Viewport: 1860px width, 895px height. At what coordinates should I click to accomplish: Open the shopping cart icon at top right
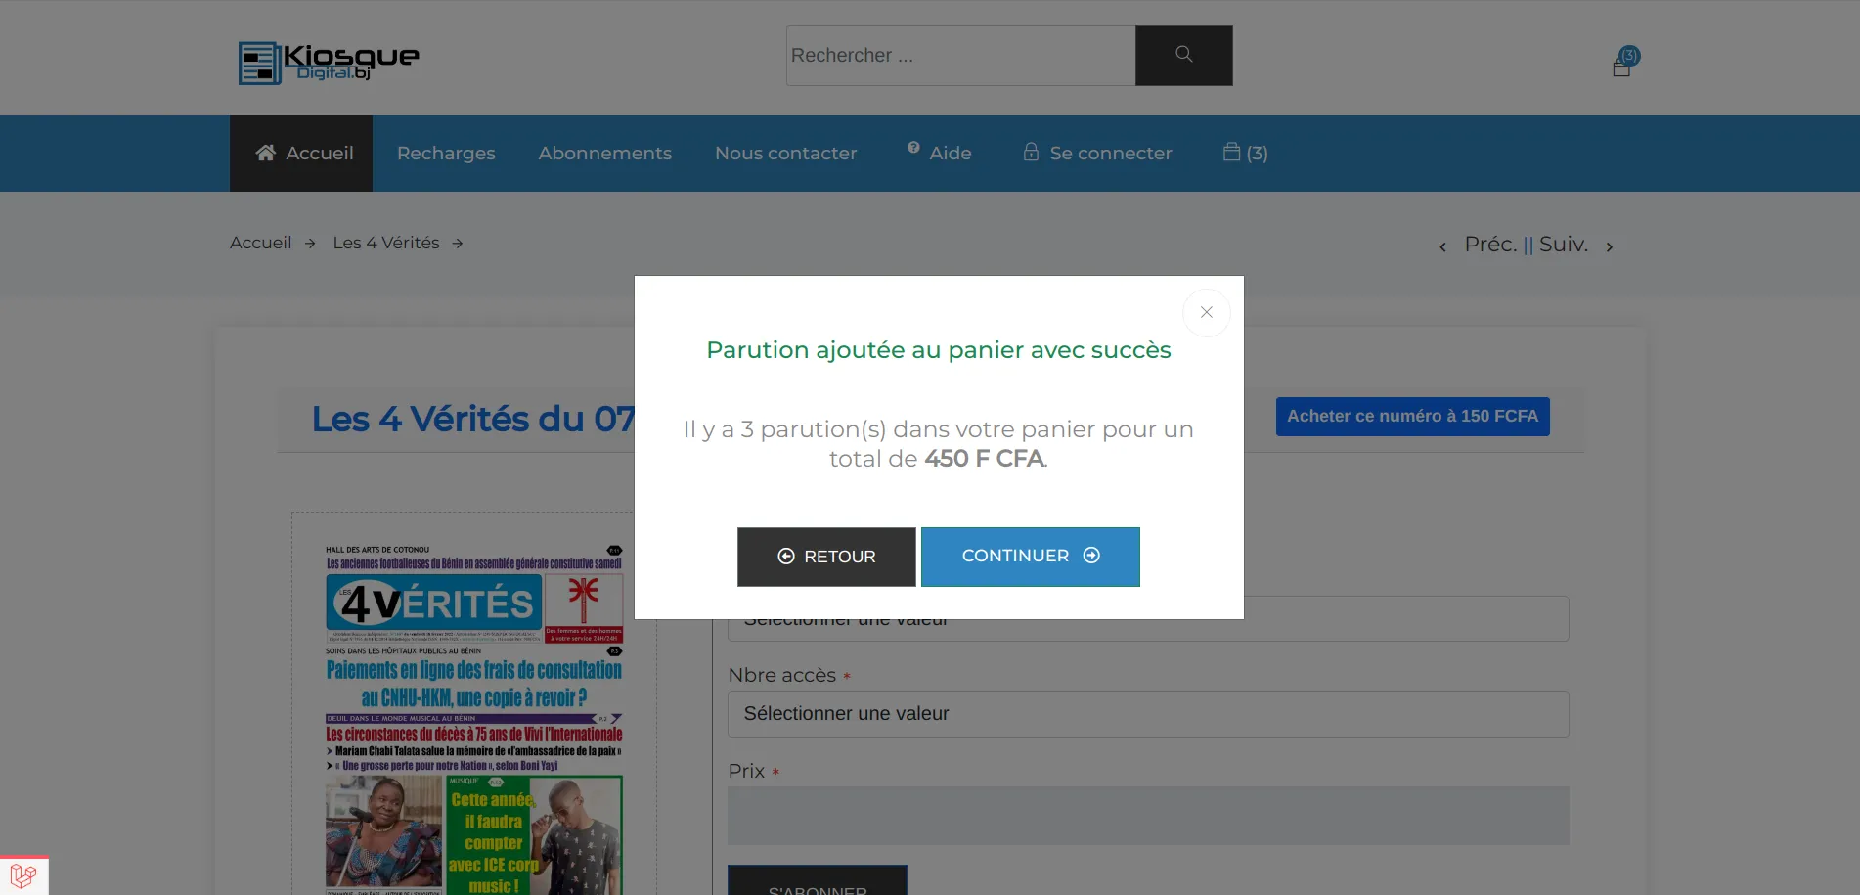[1621, 65]
